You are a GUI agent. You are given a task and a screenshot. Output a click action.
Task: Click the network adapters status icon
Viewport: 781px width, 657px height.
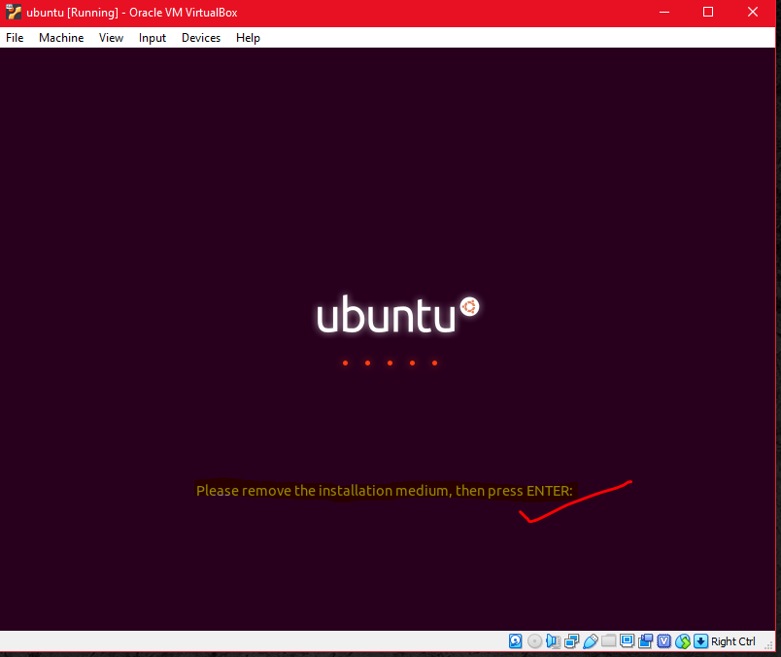(571, 641)
